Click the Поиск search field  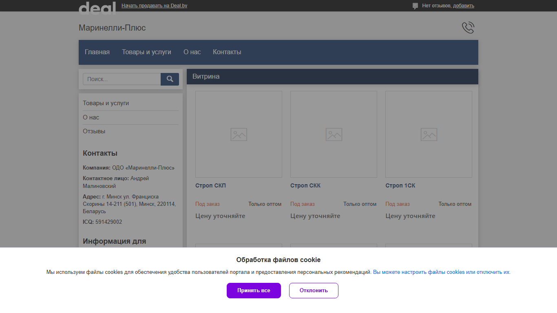[x=122, y=79]
